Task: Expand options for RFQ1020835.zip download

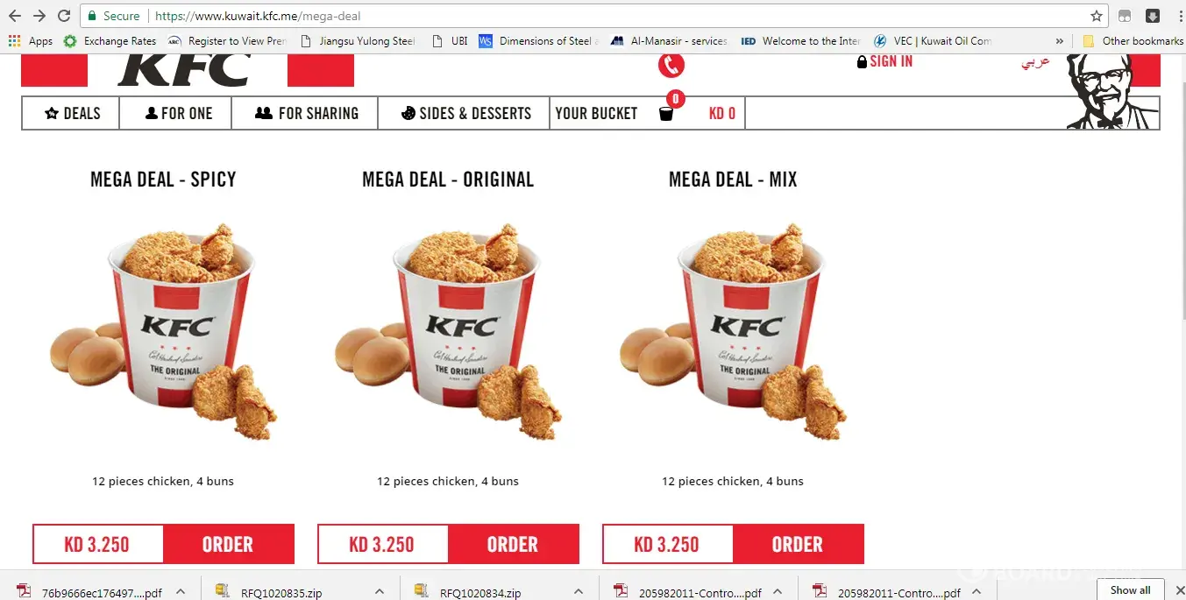Action: pyautogui.click(x=379, y=592)
